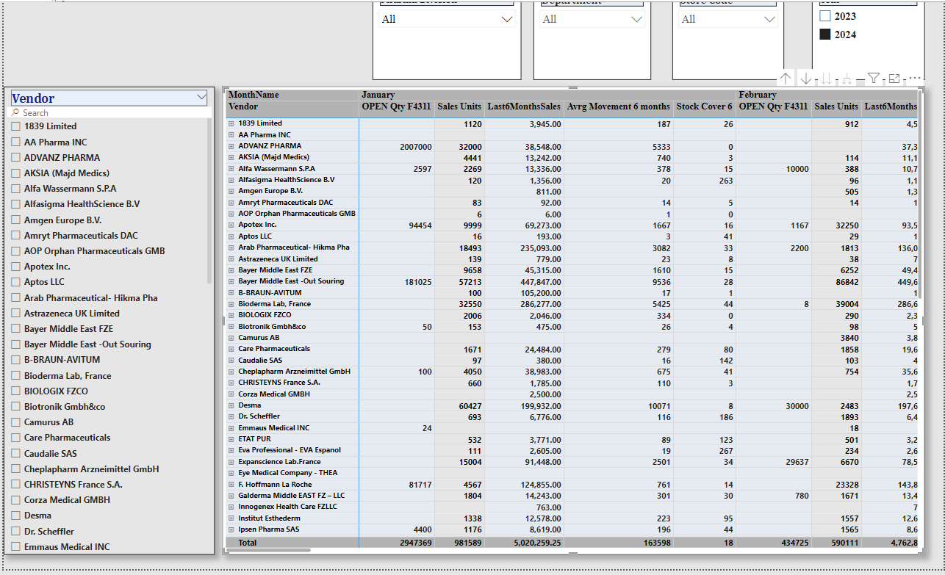Click Galderma Middle EAST FZ – LLC row label
The height and width of the screenshot is (575, 945).
[x=291, y=496]
